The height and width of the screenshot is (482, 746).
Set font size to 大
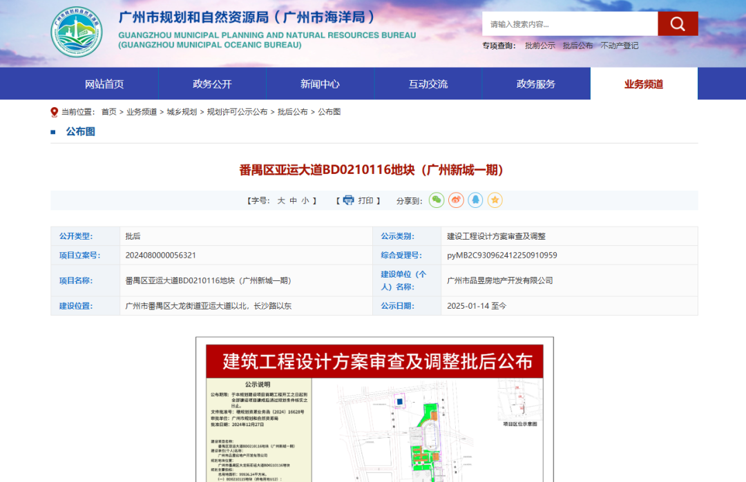coord(281,201)
